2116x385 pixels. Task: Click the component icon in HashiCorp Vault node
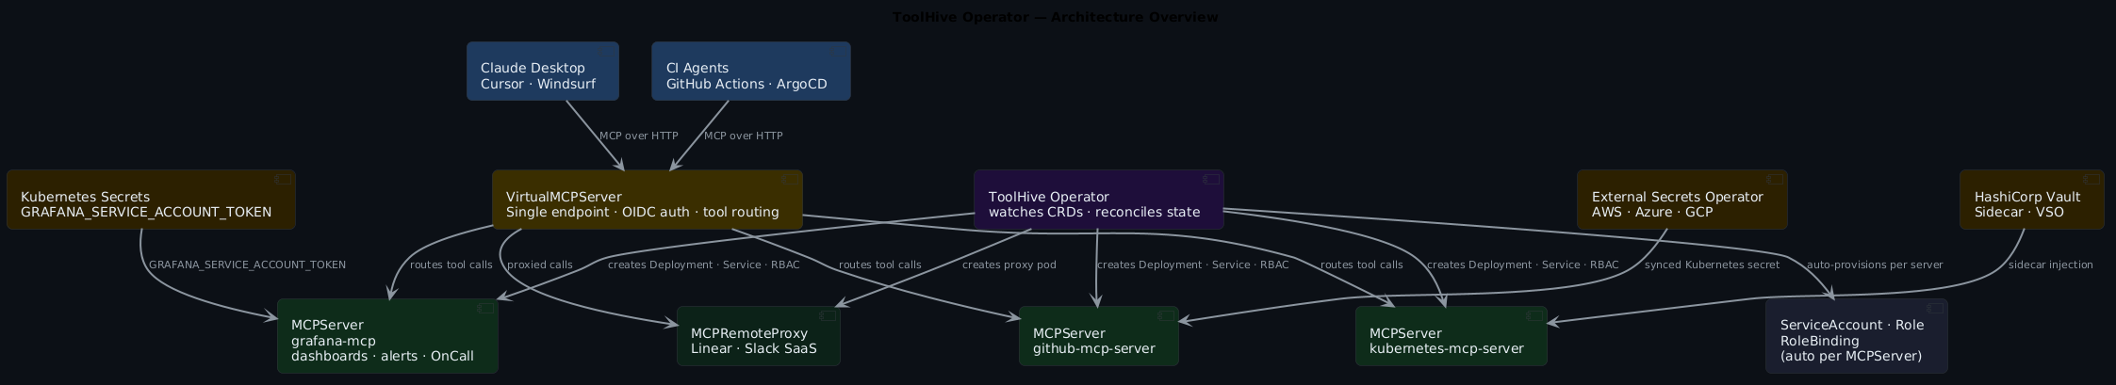(2091, 179)
